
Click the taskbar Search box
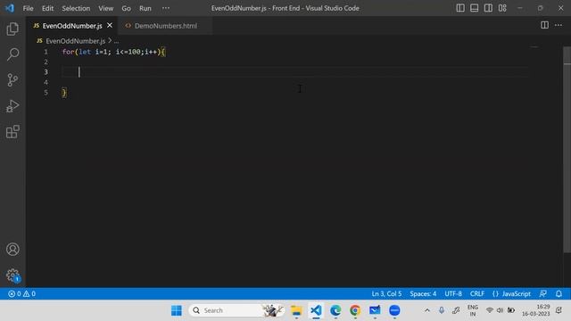[236, 310]
